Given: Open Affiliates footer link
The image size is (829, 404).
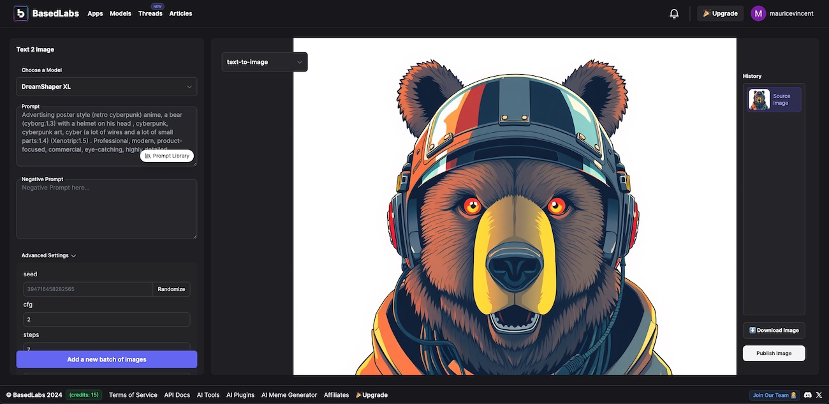Looking at the screenshot, I should click(x=336, y=395).
